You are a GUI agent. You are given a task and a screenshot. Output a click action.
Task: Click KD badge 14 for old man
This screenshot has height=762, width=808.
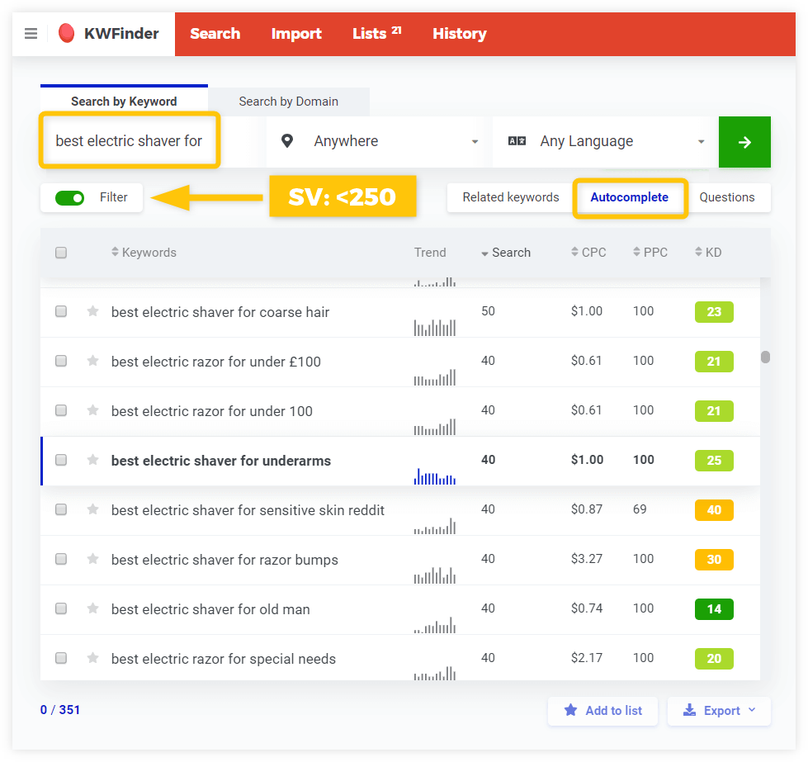pyautogui.click(x=714, y=609)
